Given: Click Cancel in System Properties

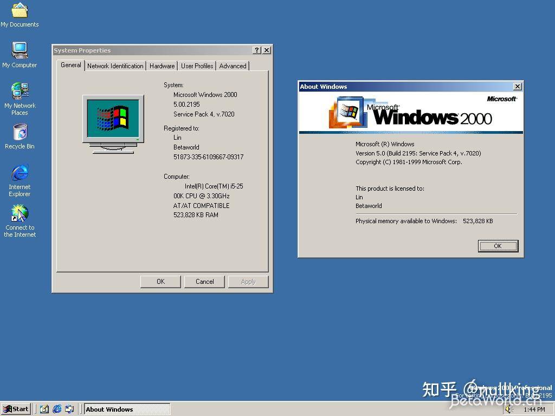Looking at the screenshot, I should (204, 282).
